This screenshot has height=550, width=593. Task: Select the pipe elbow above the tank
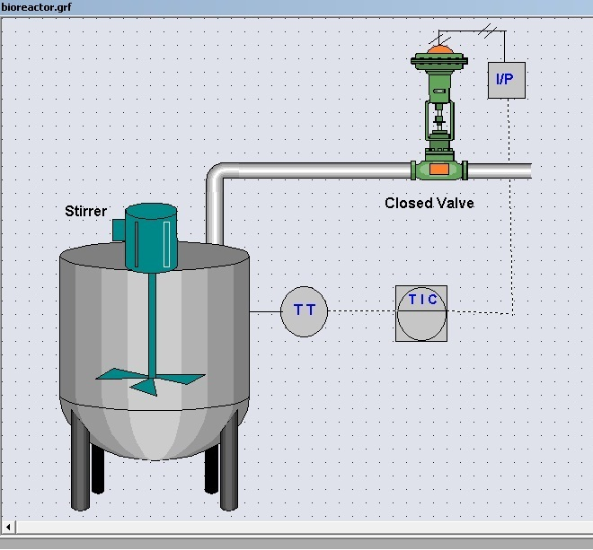[x=216, y=176]
